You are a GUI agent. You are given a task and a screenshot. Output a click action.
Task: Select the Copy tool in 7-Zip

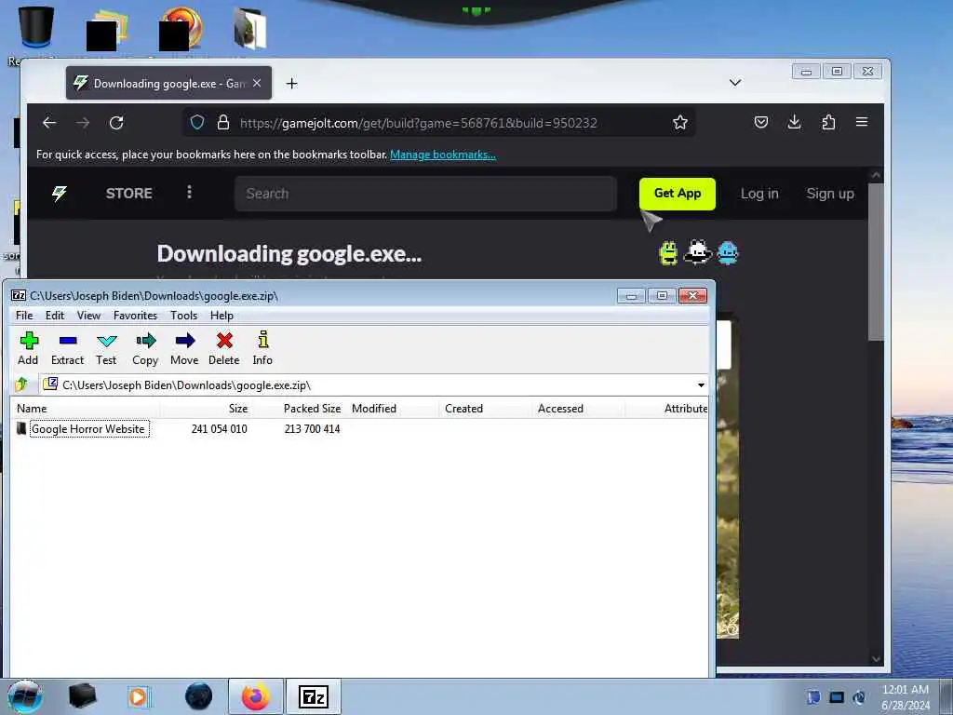tap(145, 348)
